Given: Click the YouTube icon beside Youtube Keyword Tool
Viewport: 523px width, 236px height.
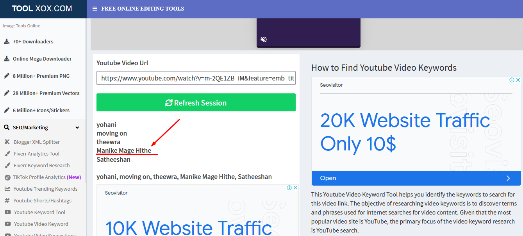Looking at the screenshot, I should 7,212.
